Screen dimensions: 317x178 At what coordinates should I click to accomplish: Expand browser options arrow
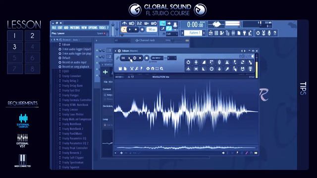tap(52, 40)
